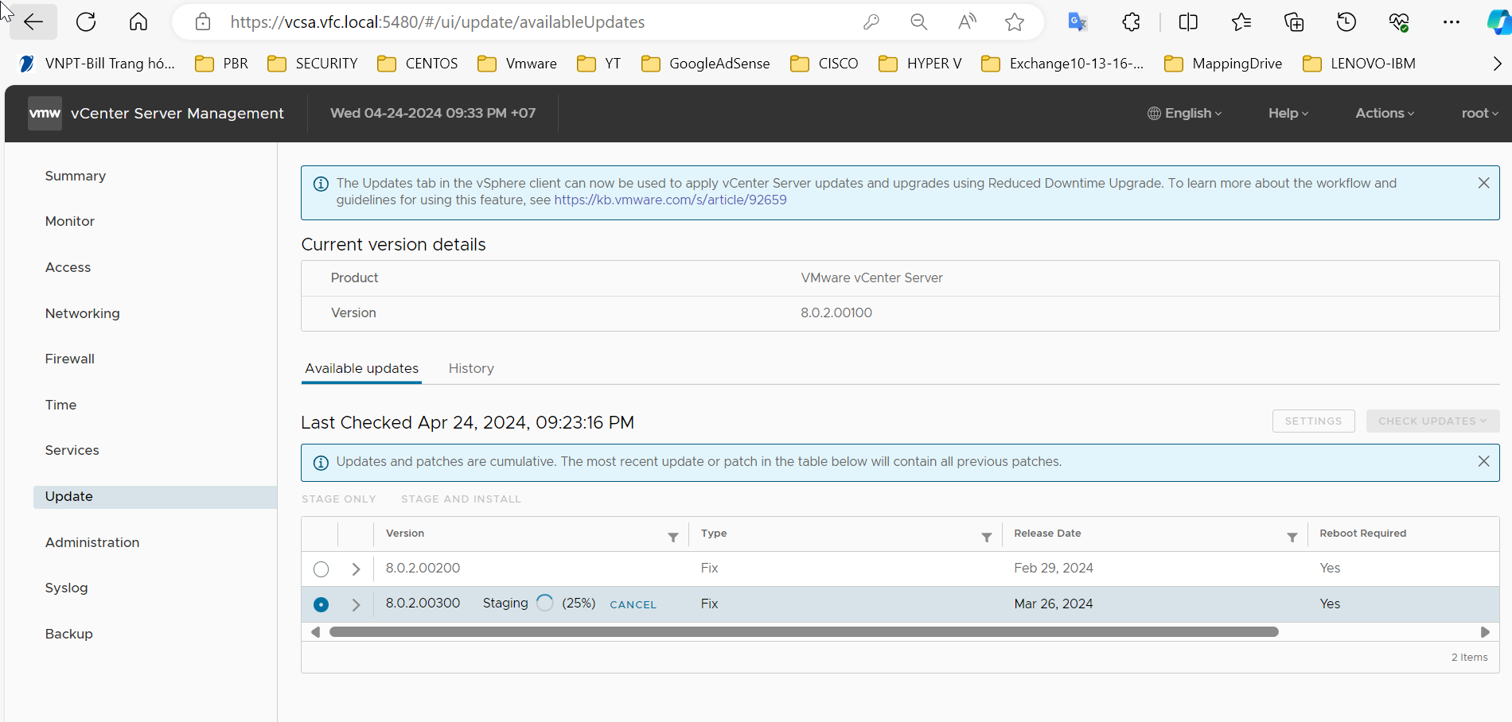Screen dimensions: 1512x722
Task: Dismiss the Reduced Downtime Upgrade info banner
Action: (x=1483, y=183)
